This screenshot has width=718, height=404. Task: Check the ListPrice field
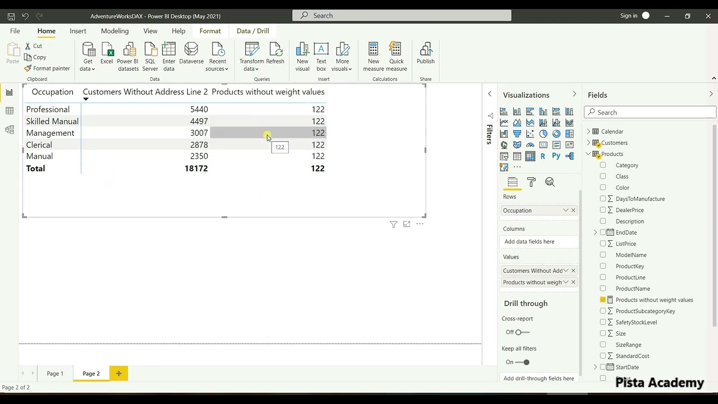(x=603, y=244)
